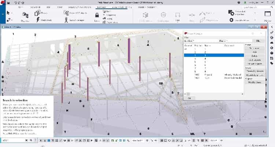
Task: Click the Lock icon in the ribbon
Action: (97, 16)
